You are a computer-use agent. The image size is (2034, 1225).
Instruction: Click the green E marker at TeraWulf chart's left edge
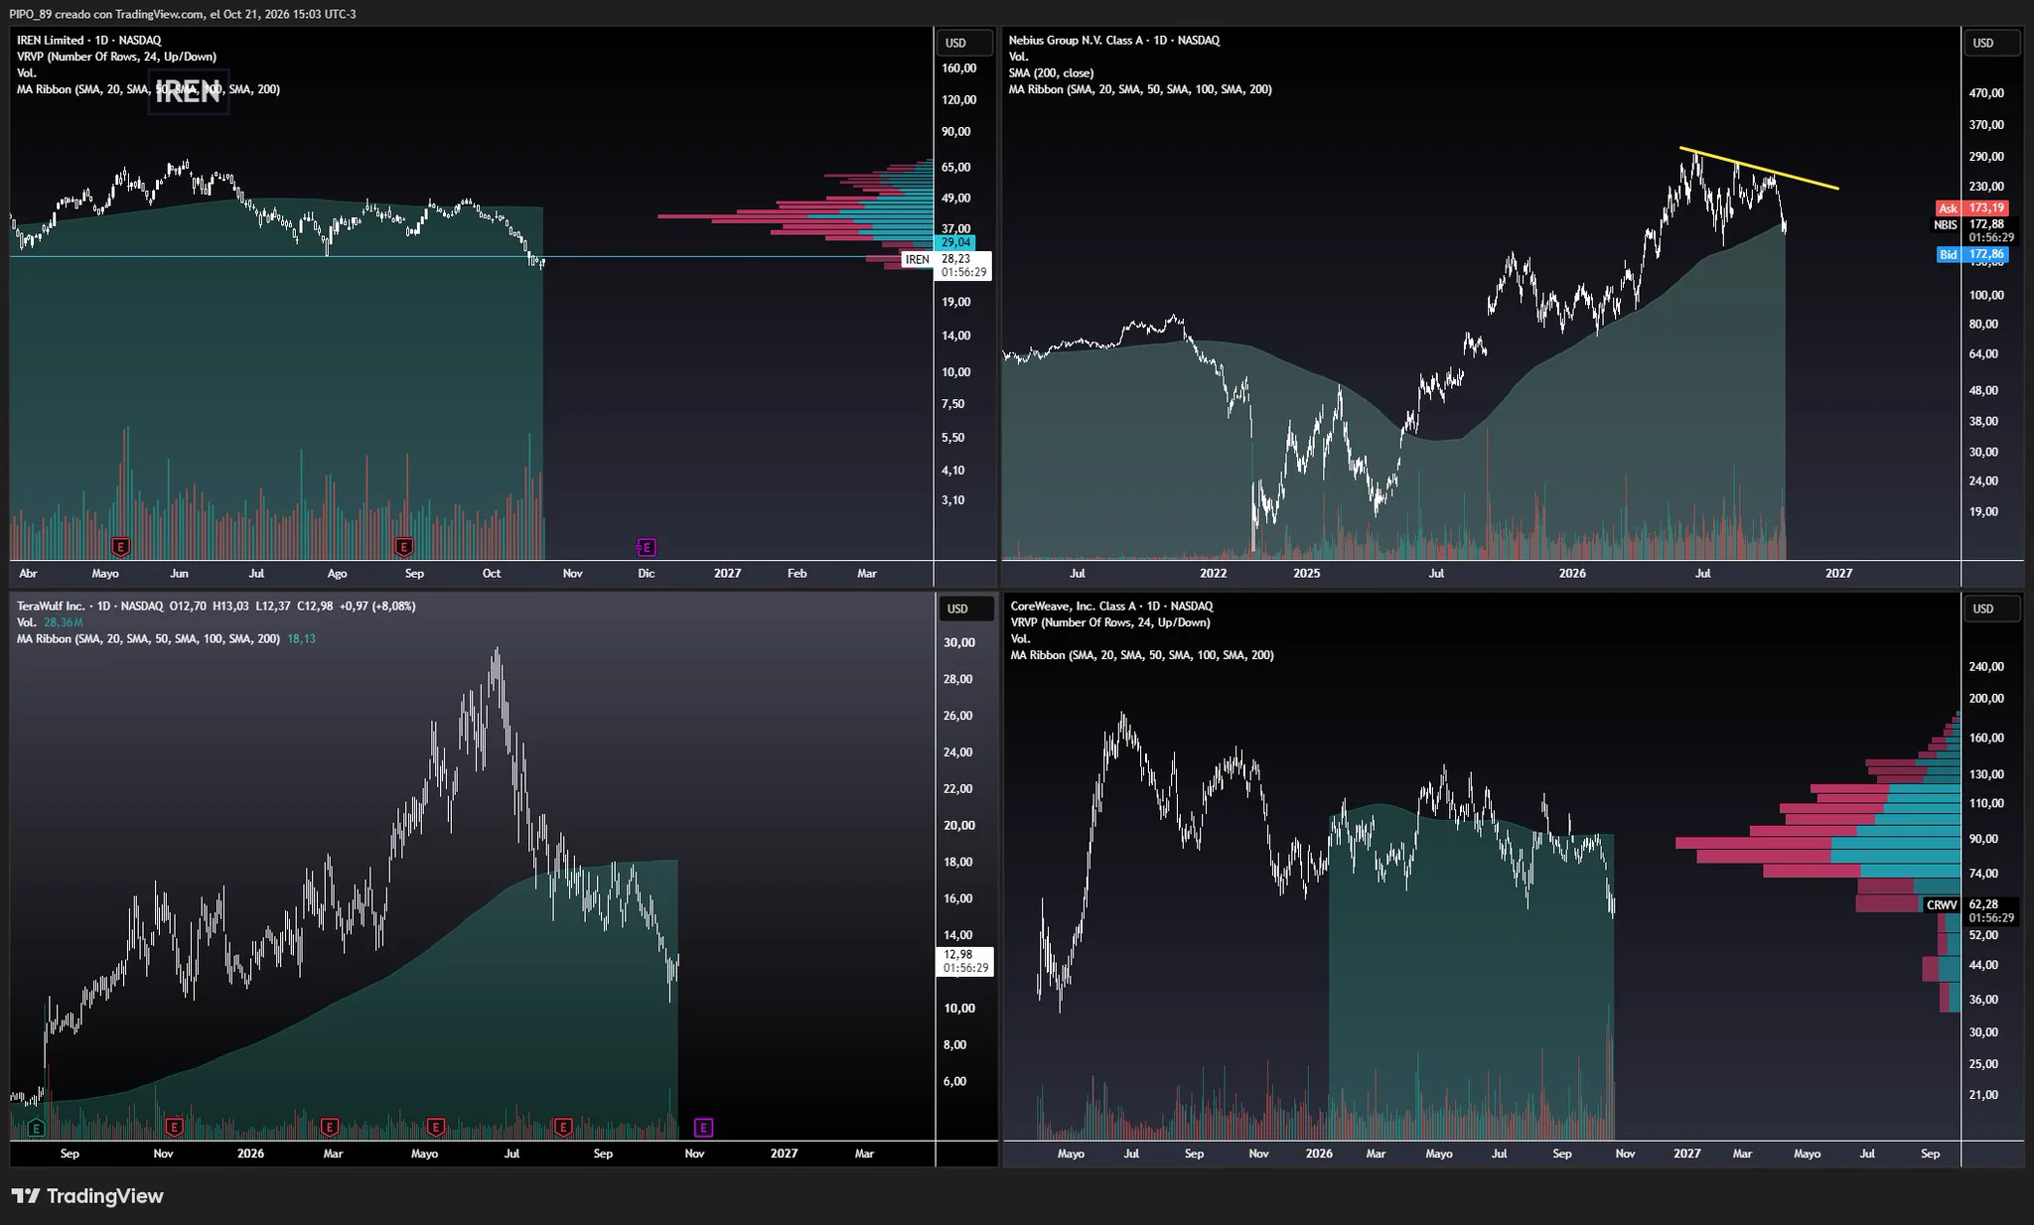(x=37, y=1127)
